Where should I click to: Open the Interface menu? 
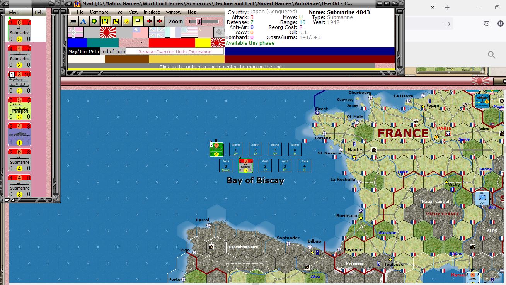152,12
